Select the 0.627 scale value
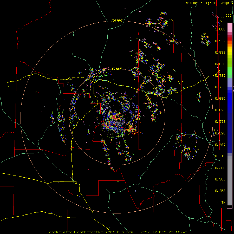234x234 pixels. [x=220, y=110]
